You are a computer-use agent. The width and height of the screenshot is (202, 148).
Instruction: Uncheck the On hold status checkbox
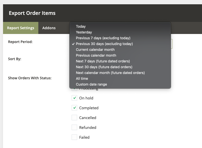pyautogui.click(x=74, y=98)
